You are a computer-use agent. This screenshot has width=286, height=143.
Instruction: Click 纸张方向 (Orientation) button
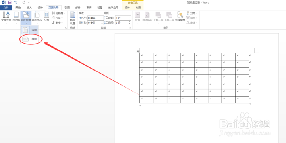coord(26,18)
